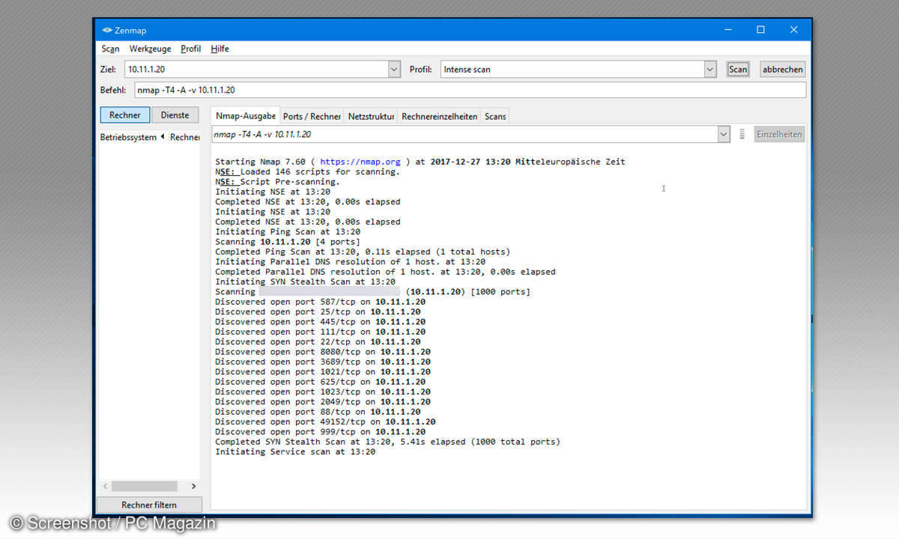Click the Profil field showing Intense scan

572,69
